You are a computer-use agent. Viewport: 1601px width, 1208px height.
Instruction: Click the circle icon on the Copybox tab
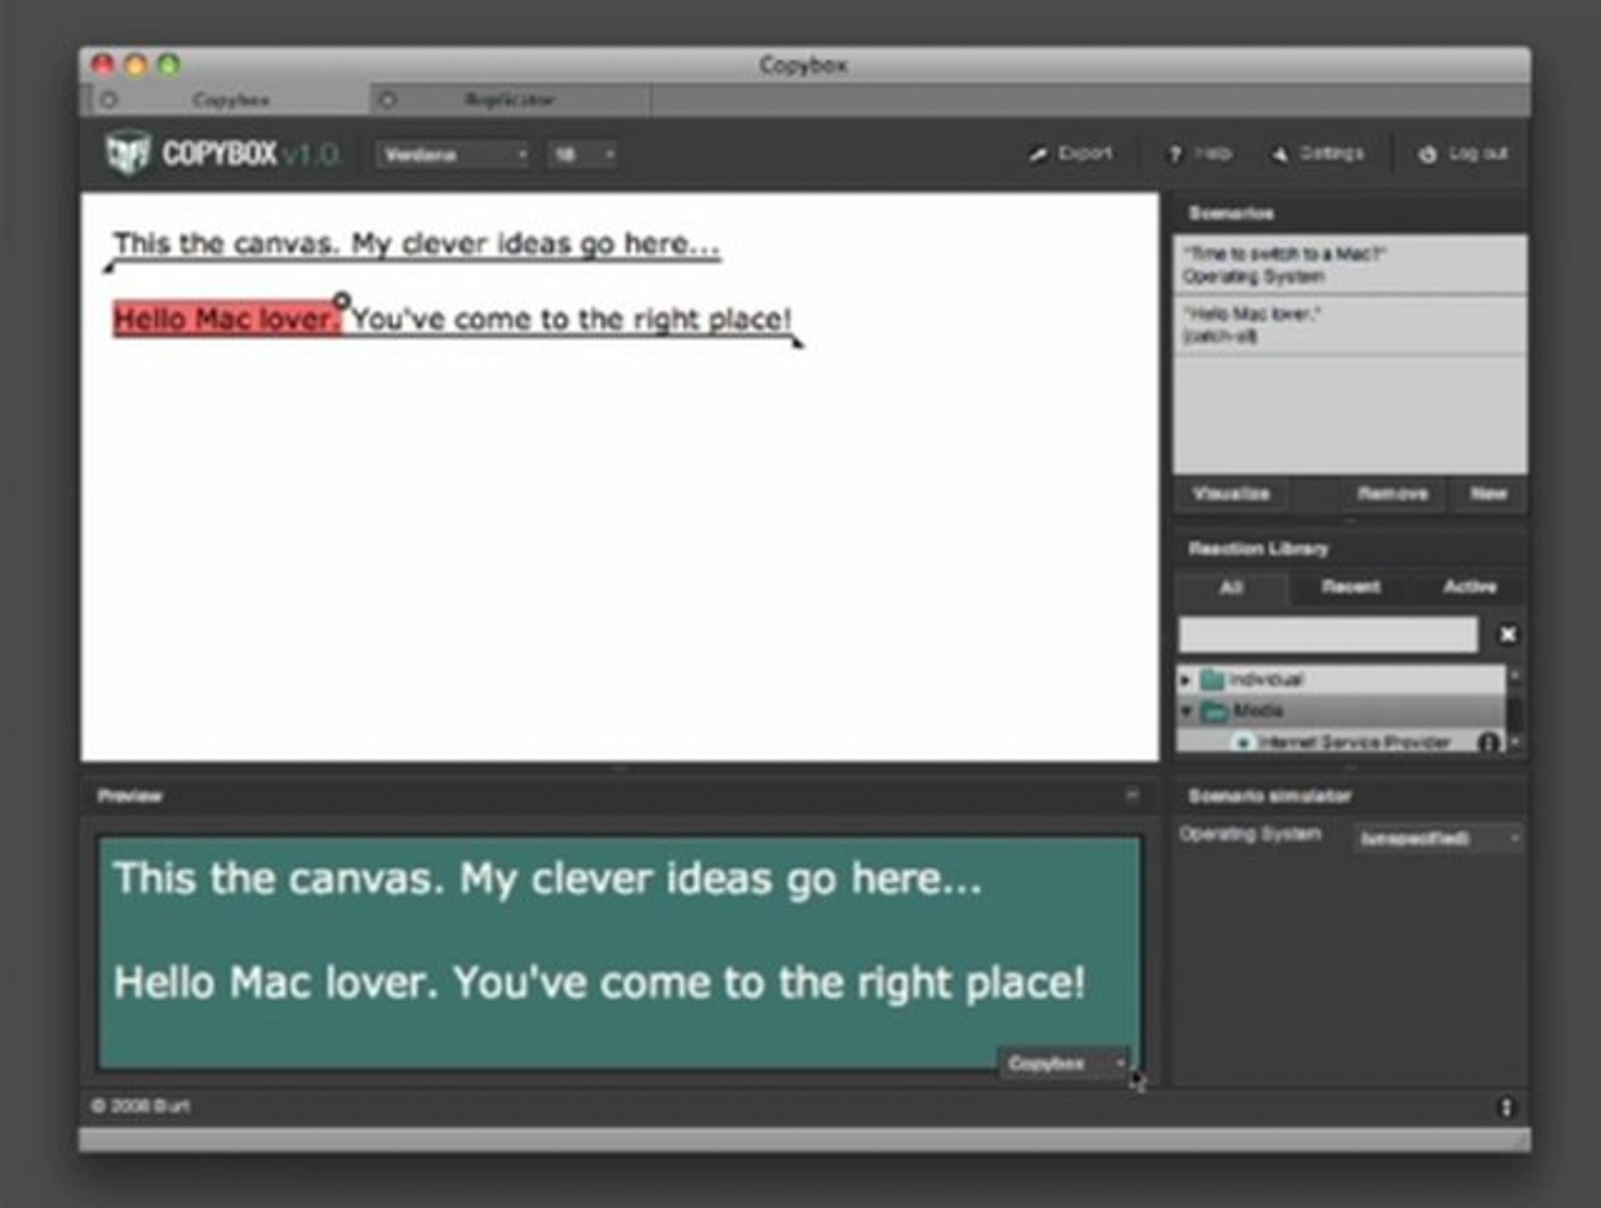[x=109, y=100]
